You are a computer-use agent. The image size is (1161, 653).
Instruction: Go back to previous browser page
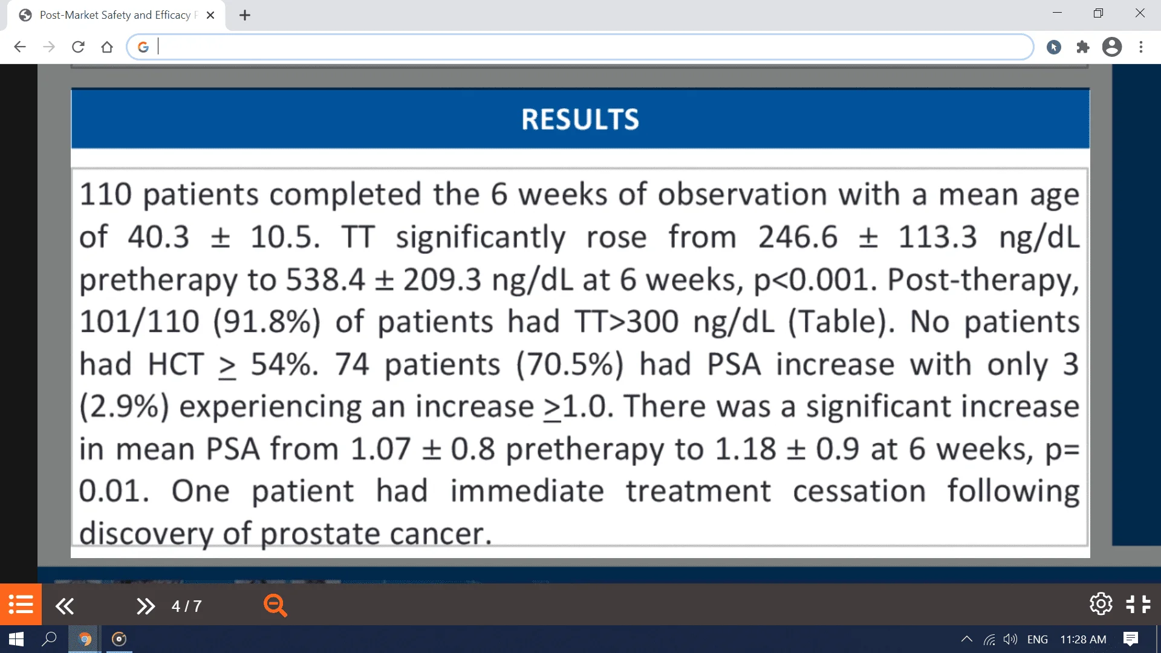(x=20, y=47)
